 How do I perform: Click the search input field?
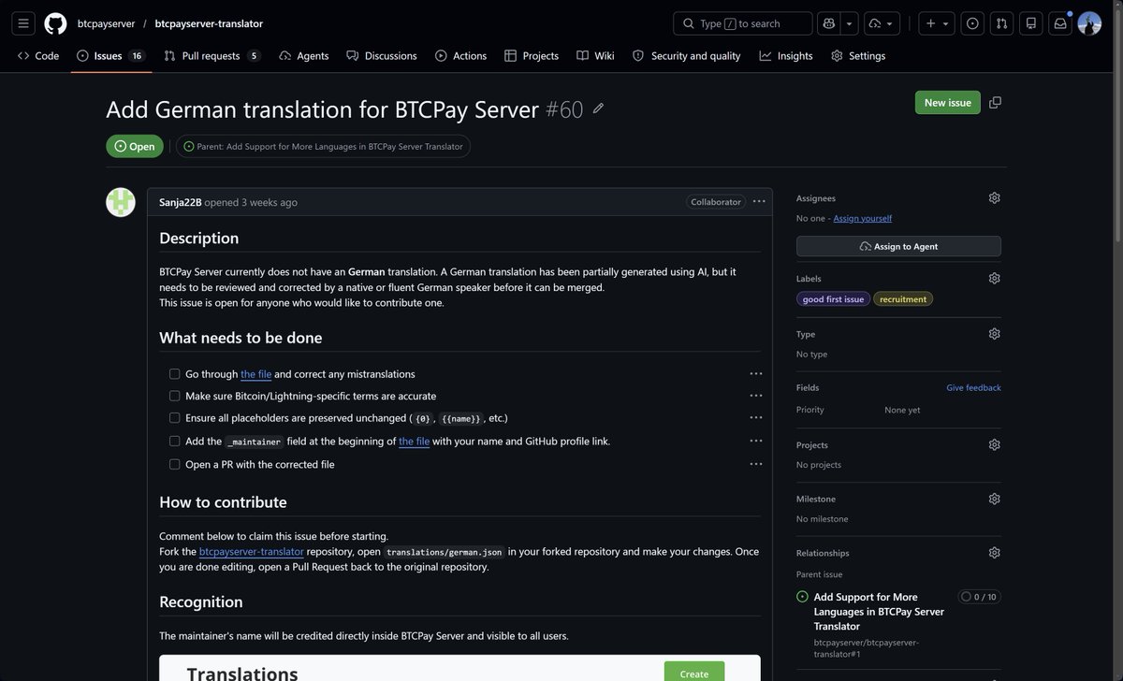tap(743, 23)
